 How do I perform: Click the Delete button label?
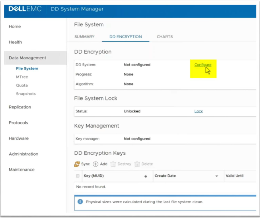click(147, 164)
